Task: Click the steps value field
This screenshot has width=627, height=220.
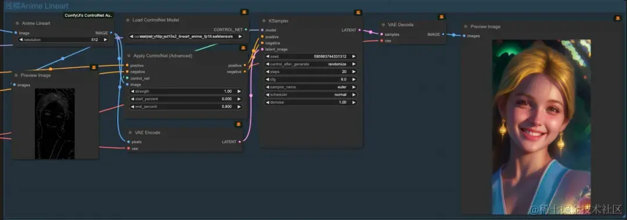Action: coord(311,72)
